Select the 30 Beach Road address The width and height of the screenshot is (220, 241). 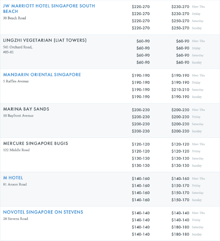point(15,18)
